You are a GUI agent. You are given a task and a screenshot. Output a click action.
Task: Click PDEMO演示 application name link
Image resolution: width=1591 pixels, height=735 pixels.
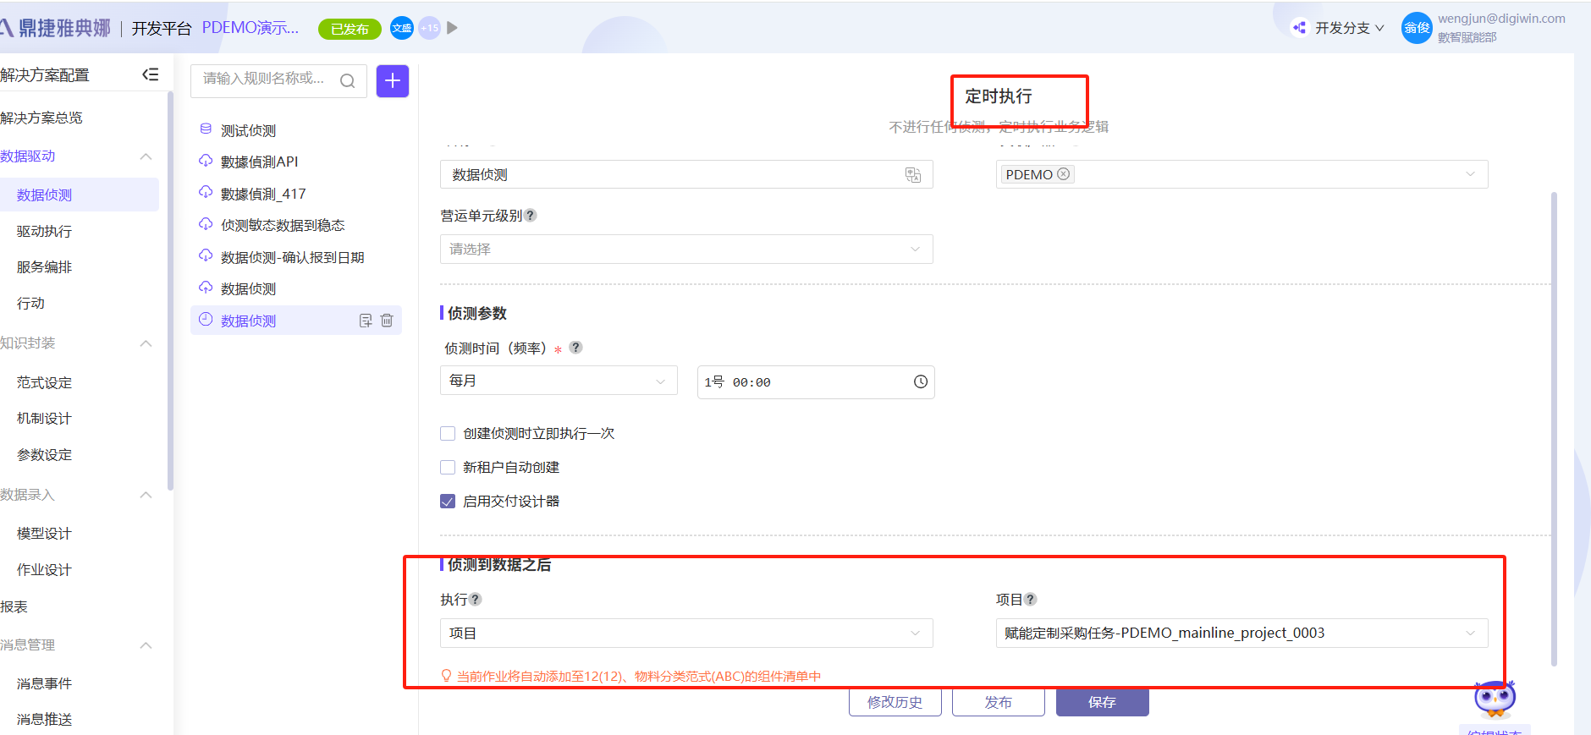coord(250,28)
